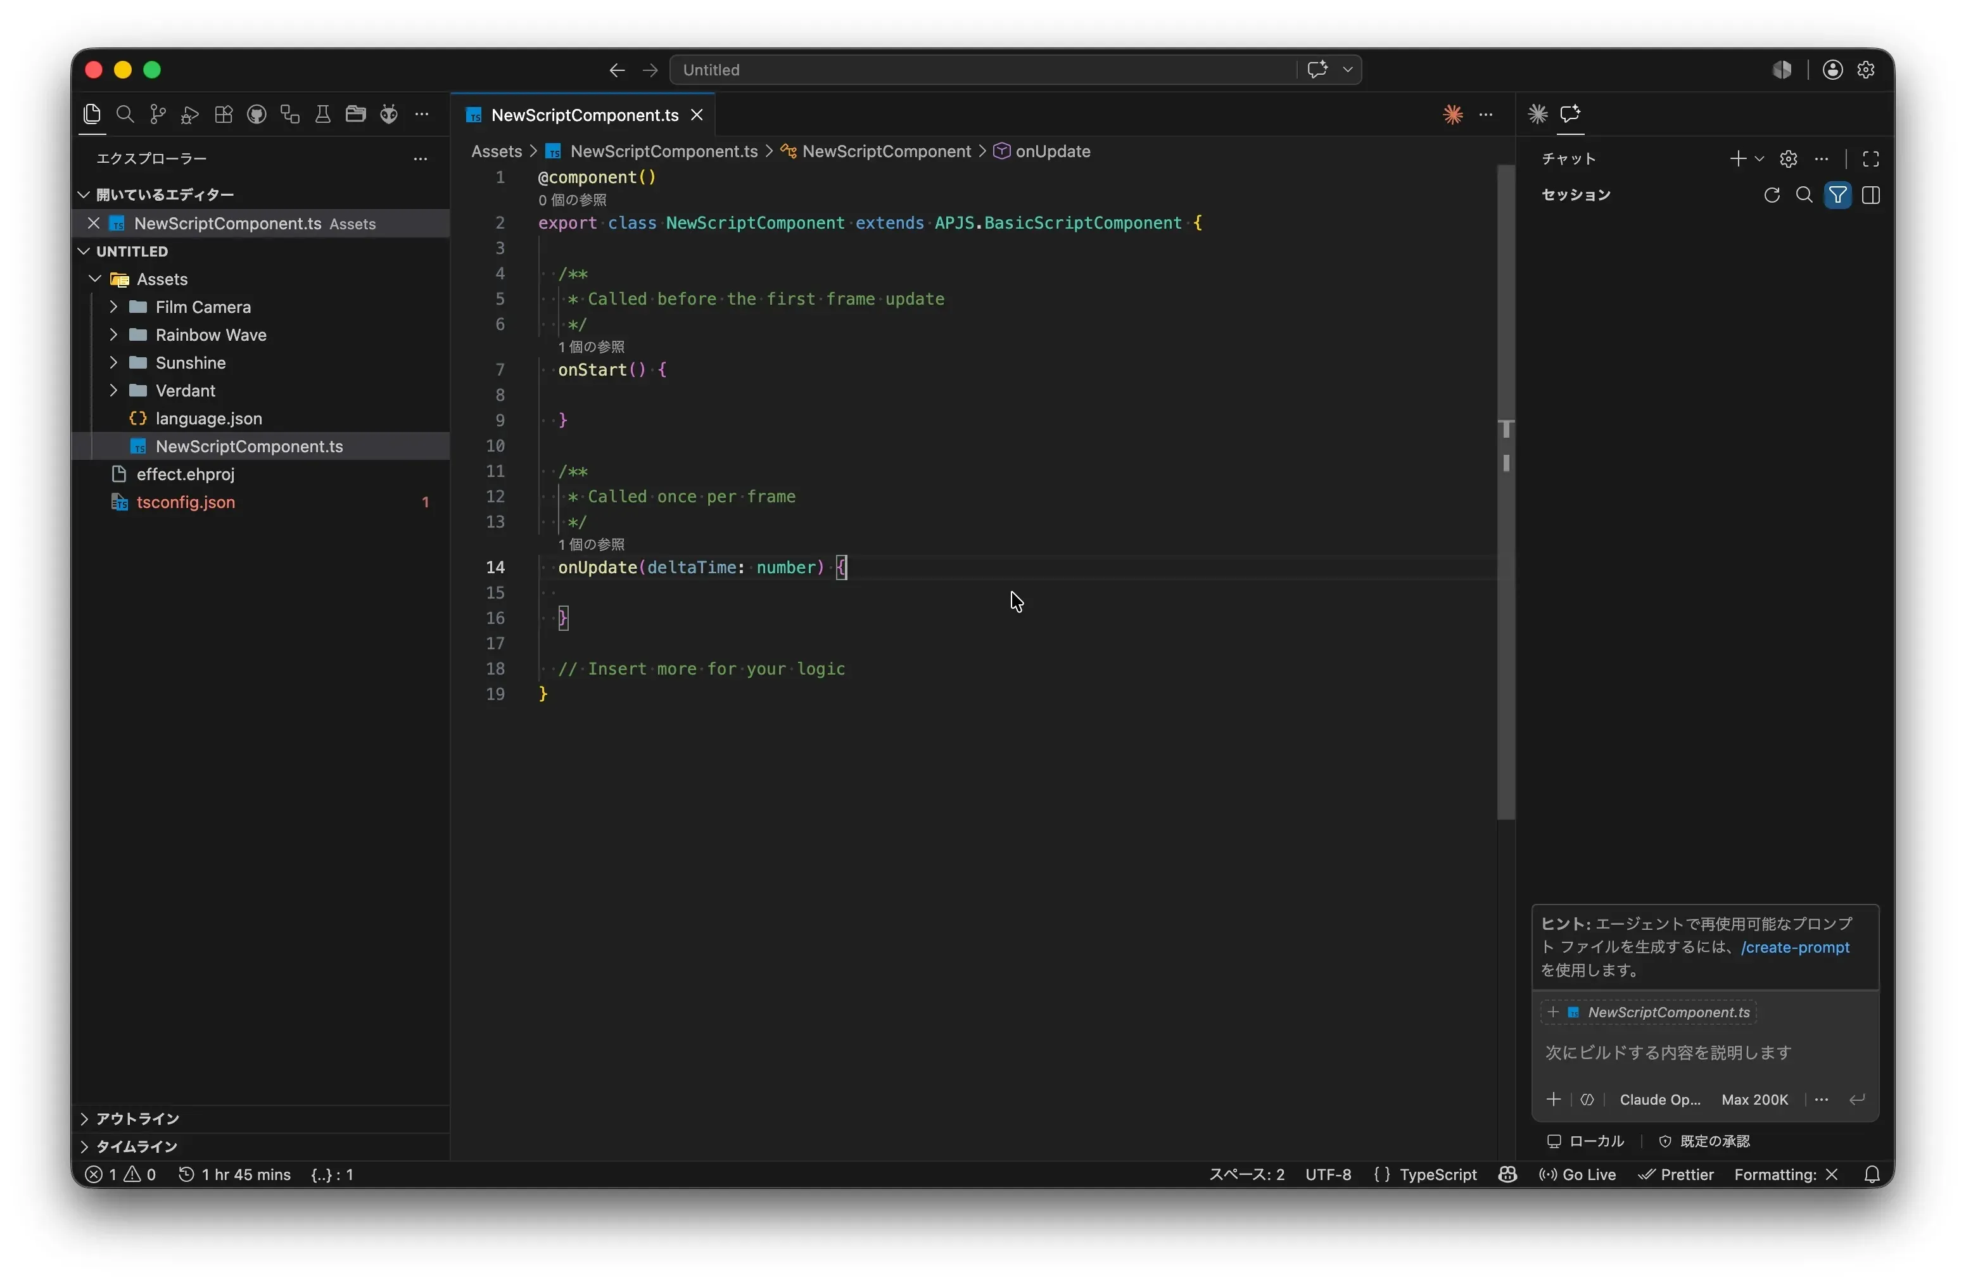1966x1282 pixels.
Task: Open chat settings gear
Action: point(1789,158)
